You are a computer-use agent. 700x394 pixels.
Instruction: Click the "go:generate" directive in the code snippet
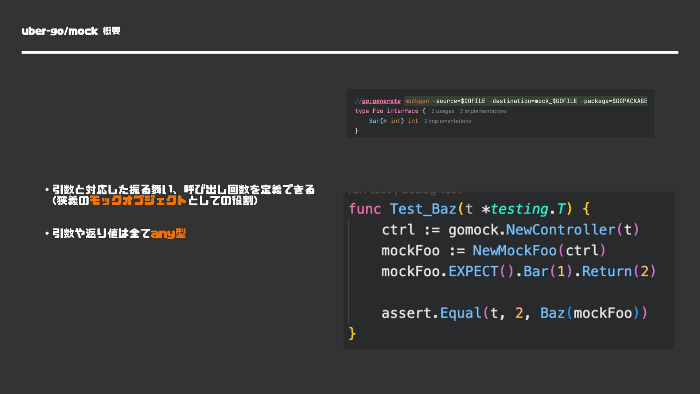pyautogui.click(x=381, y=101)
